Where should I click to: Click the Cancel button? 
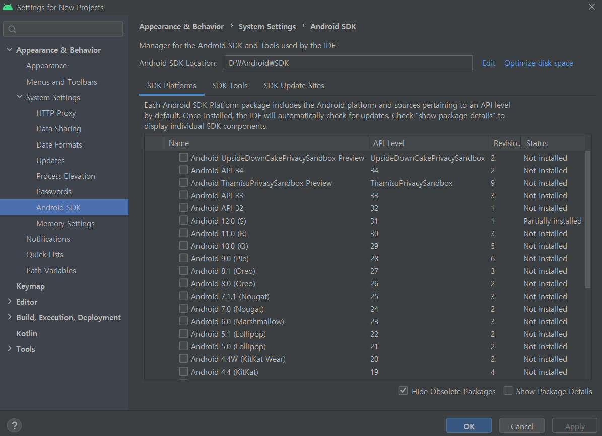click(522, 426)
